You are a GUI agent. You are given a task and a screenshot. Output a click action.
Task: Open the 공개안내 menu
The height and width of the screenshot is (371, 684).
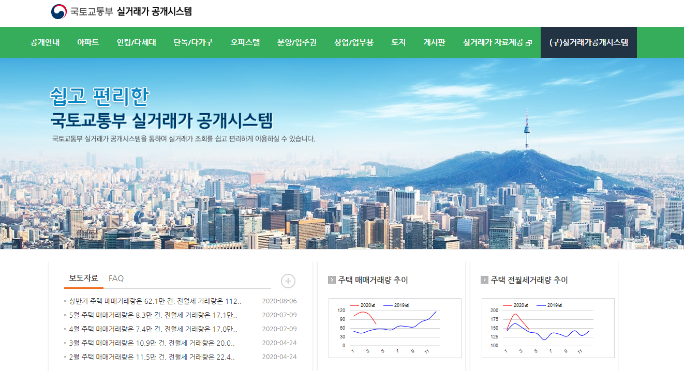[x=45, y=42]
